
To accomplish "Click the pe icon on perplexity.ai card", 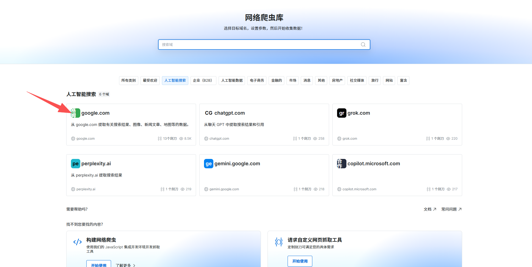I will tap(75, 164).
